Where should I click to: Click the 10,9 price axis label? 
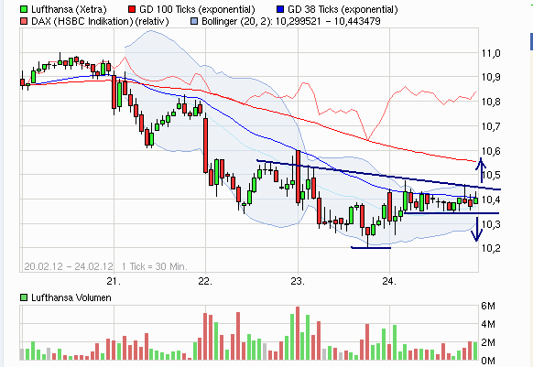point(491,77)
